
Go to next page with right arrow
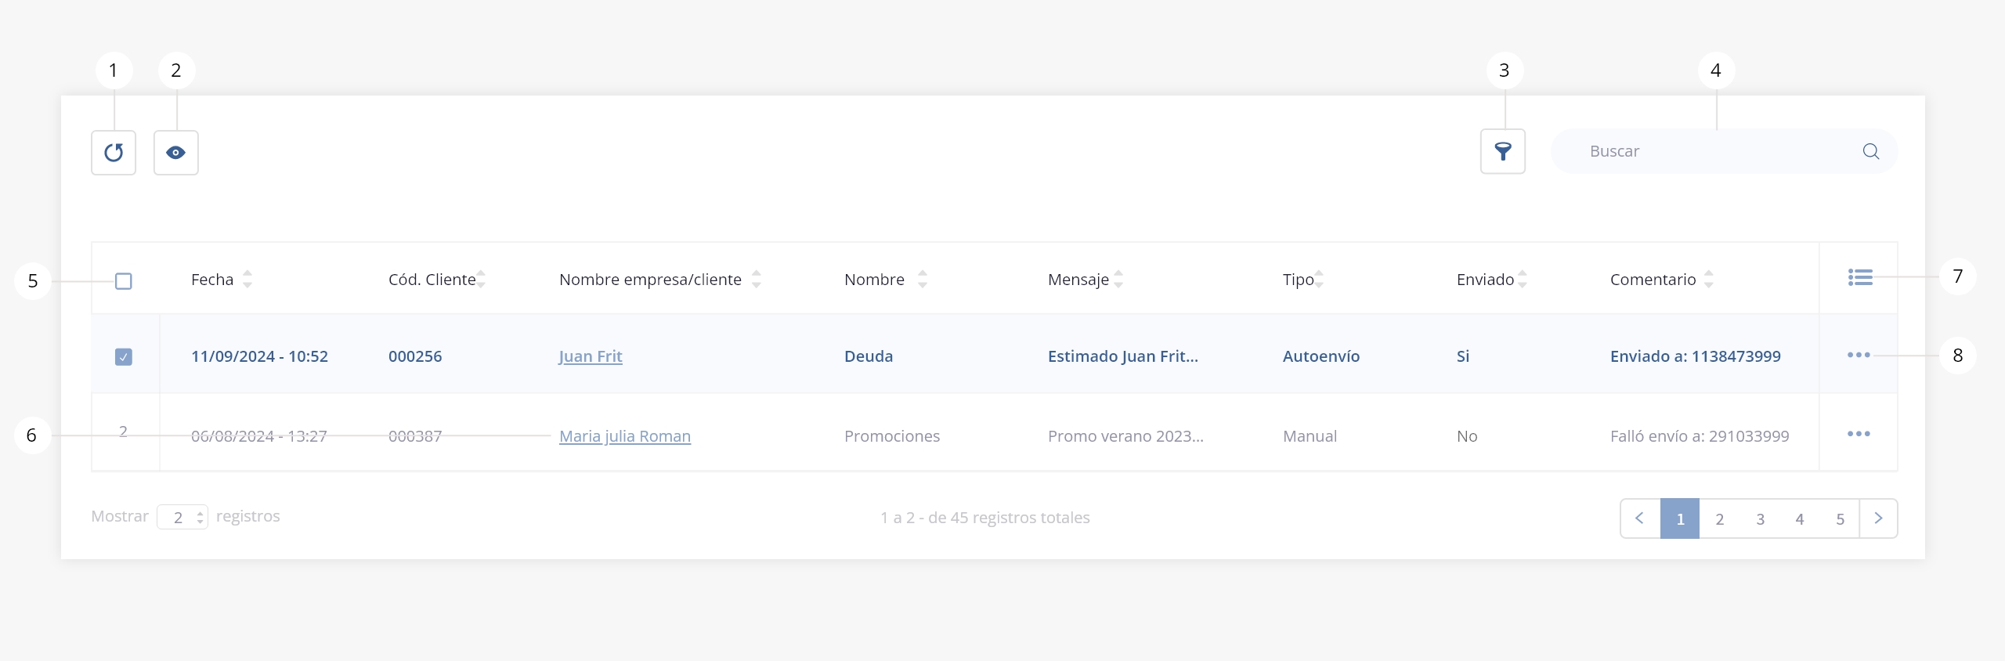(x=1878, y=518)
